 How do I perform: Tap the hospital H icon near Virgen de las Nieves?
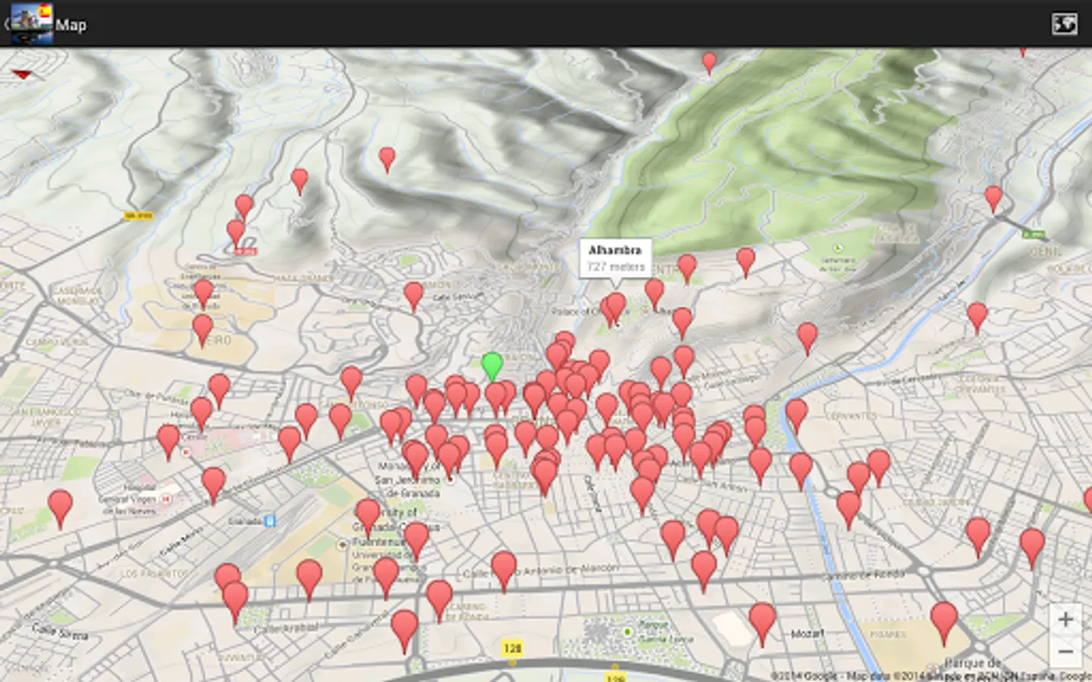166,499
